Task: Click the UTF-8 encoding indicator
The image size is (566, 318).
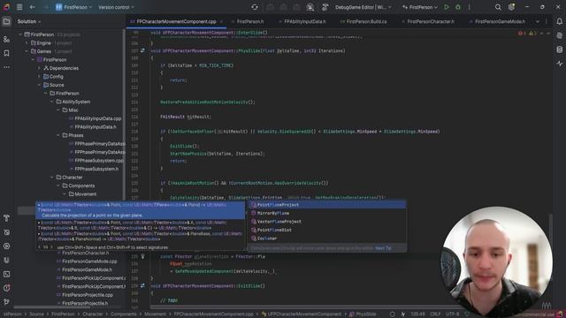Action: point(452,314)
